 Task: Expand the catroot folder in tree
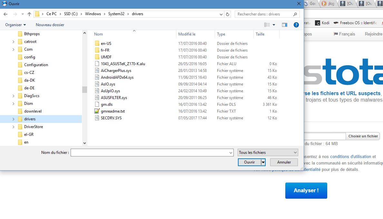(13, 42)
